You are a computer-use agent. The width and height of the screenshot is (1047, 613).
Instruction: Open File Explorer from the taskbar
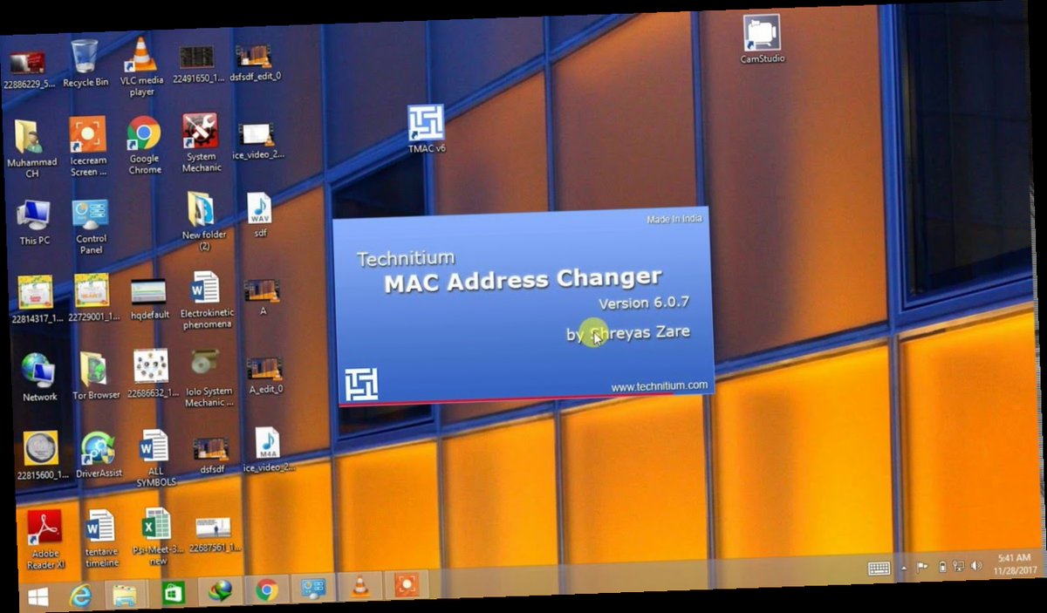[126, 594]
